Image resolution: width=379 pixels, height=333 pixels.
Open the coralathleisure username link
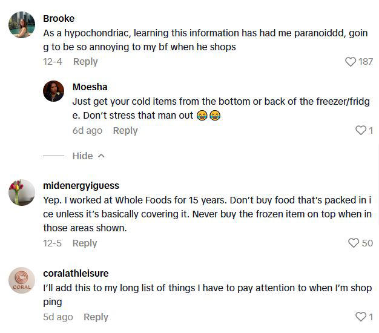coord(76,274)
